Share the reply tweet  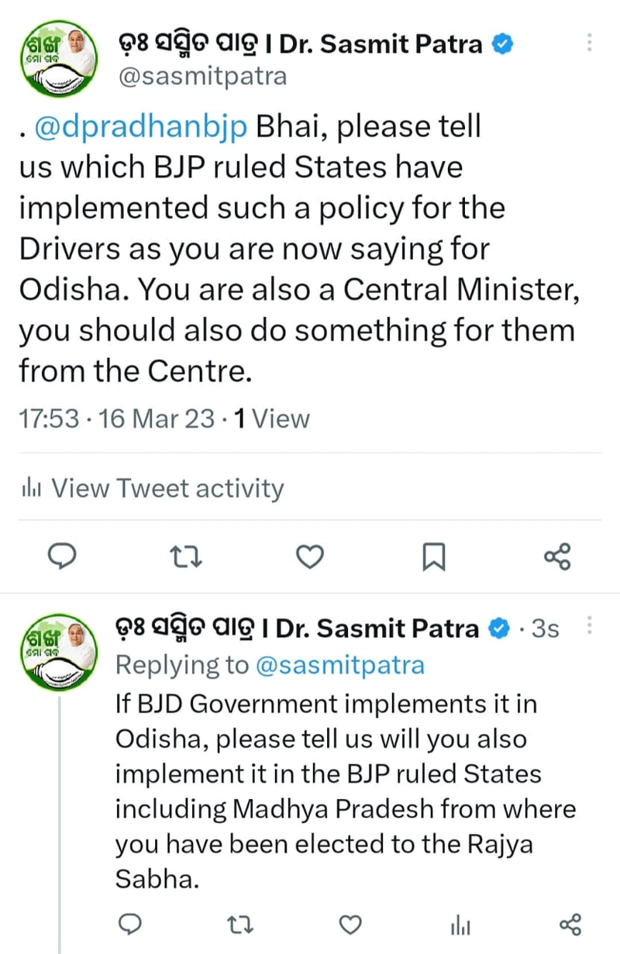pos(570,924)
